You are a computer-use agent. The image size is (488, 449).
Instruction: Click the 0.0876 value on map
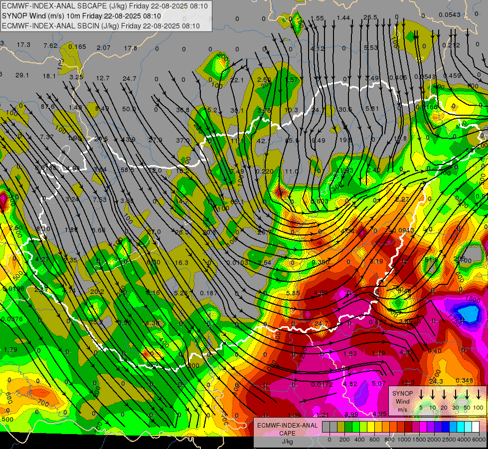(x=12, y=319)
